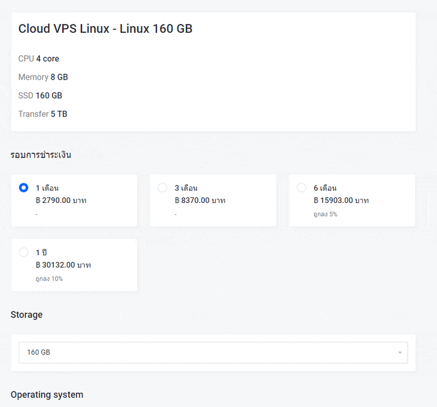437x407 pixels.
Task: Click the ฿ 30132.00 บาท price
Action: tap(63, 265)
